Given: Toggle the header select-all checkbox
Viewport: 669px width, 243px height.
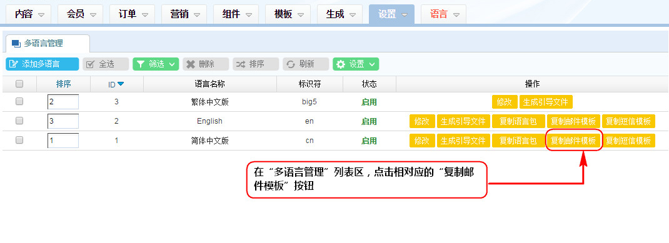Looking at the screenshot, I should pos(19,84).
